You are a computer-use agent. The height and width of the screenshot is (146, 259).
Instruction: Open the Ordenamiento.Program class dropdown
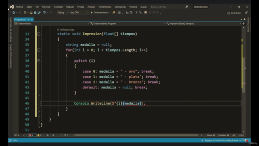127,24
